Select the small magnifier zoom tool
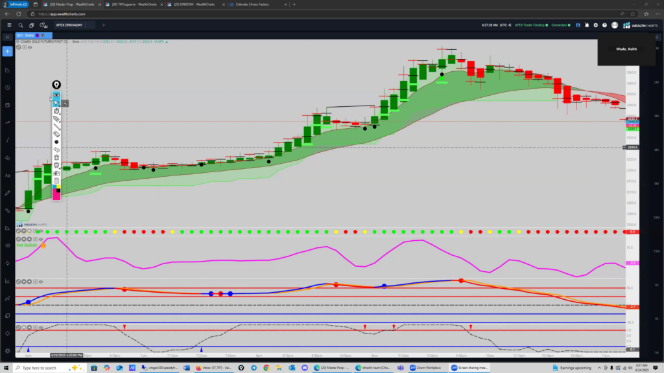The height and width of the screenshot is (373, 664). tap(65, 103)
